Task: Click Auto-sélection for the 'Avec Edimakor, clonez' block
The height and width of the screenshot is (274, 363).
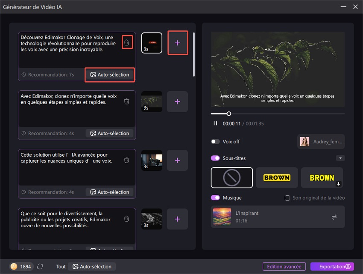Action: click(x=110, y=134)
